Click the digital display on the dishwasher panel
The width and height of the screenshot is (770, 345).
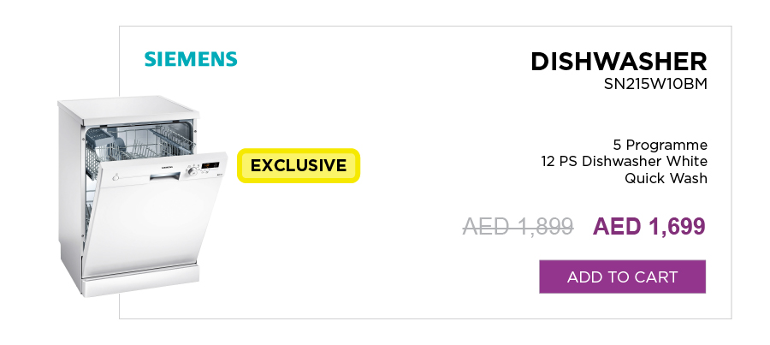(x=210, y=165)
